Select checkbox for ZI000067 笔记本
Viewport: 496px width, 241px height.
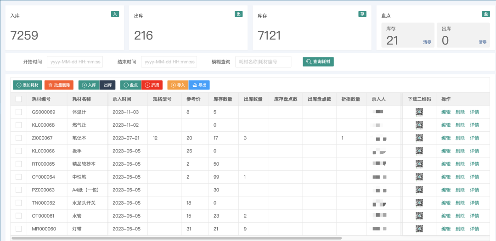pos(19,138)
